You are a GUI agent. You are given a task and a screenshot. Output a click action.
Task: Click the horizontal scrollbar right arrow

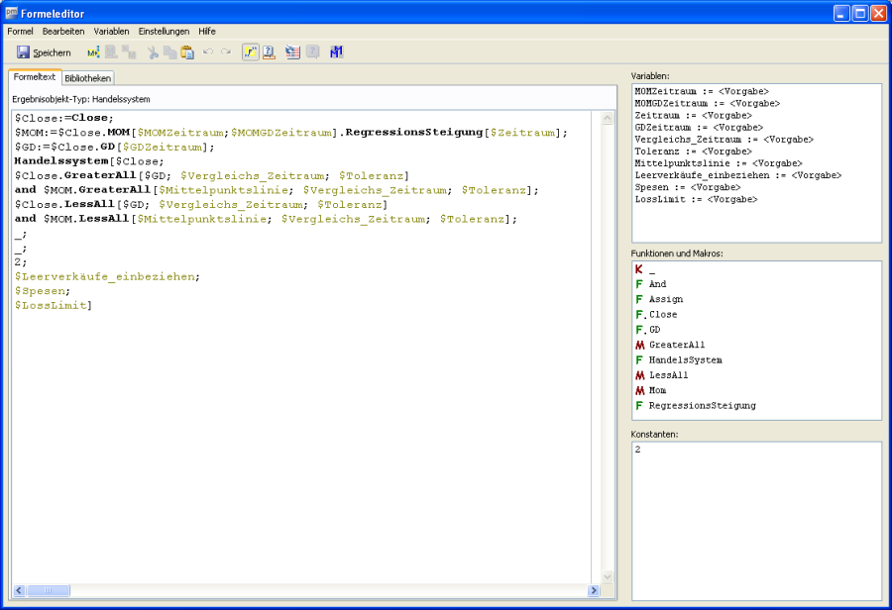pyautogui.click(x=594, y=591)
